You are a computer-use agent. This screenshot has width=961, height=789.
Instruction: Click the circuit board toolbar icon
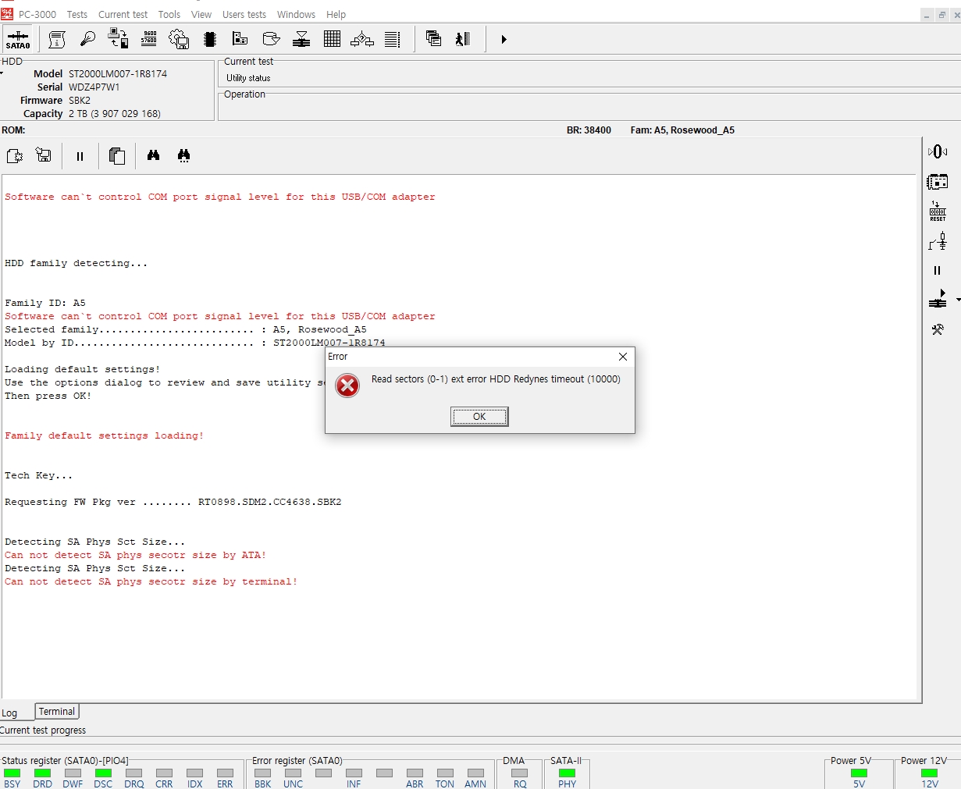coord(240,39)
